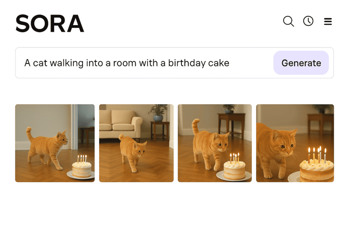
Task: Click the potted plant in the sofa thumbnail
Action: click(x=158, y=113)
